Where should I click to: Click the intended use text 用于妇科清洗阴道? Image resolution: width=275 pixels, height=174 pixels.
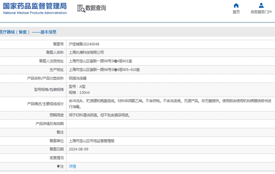(x=100, y=115)
